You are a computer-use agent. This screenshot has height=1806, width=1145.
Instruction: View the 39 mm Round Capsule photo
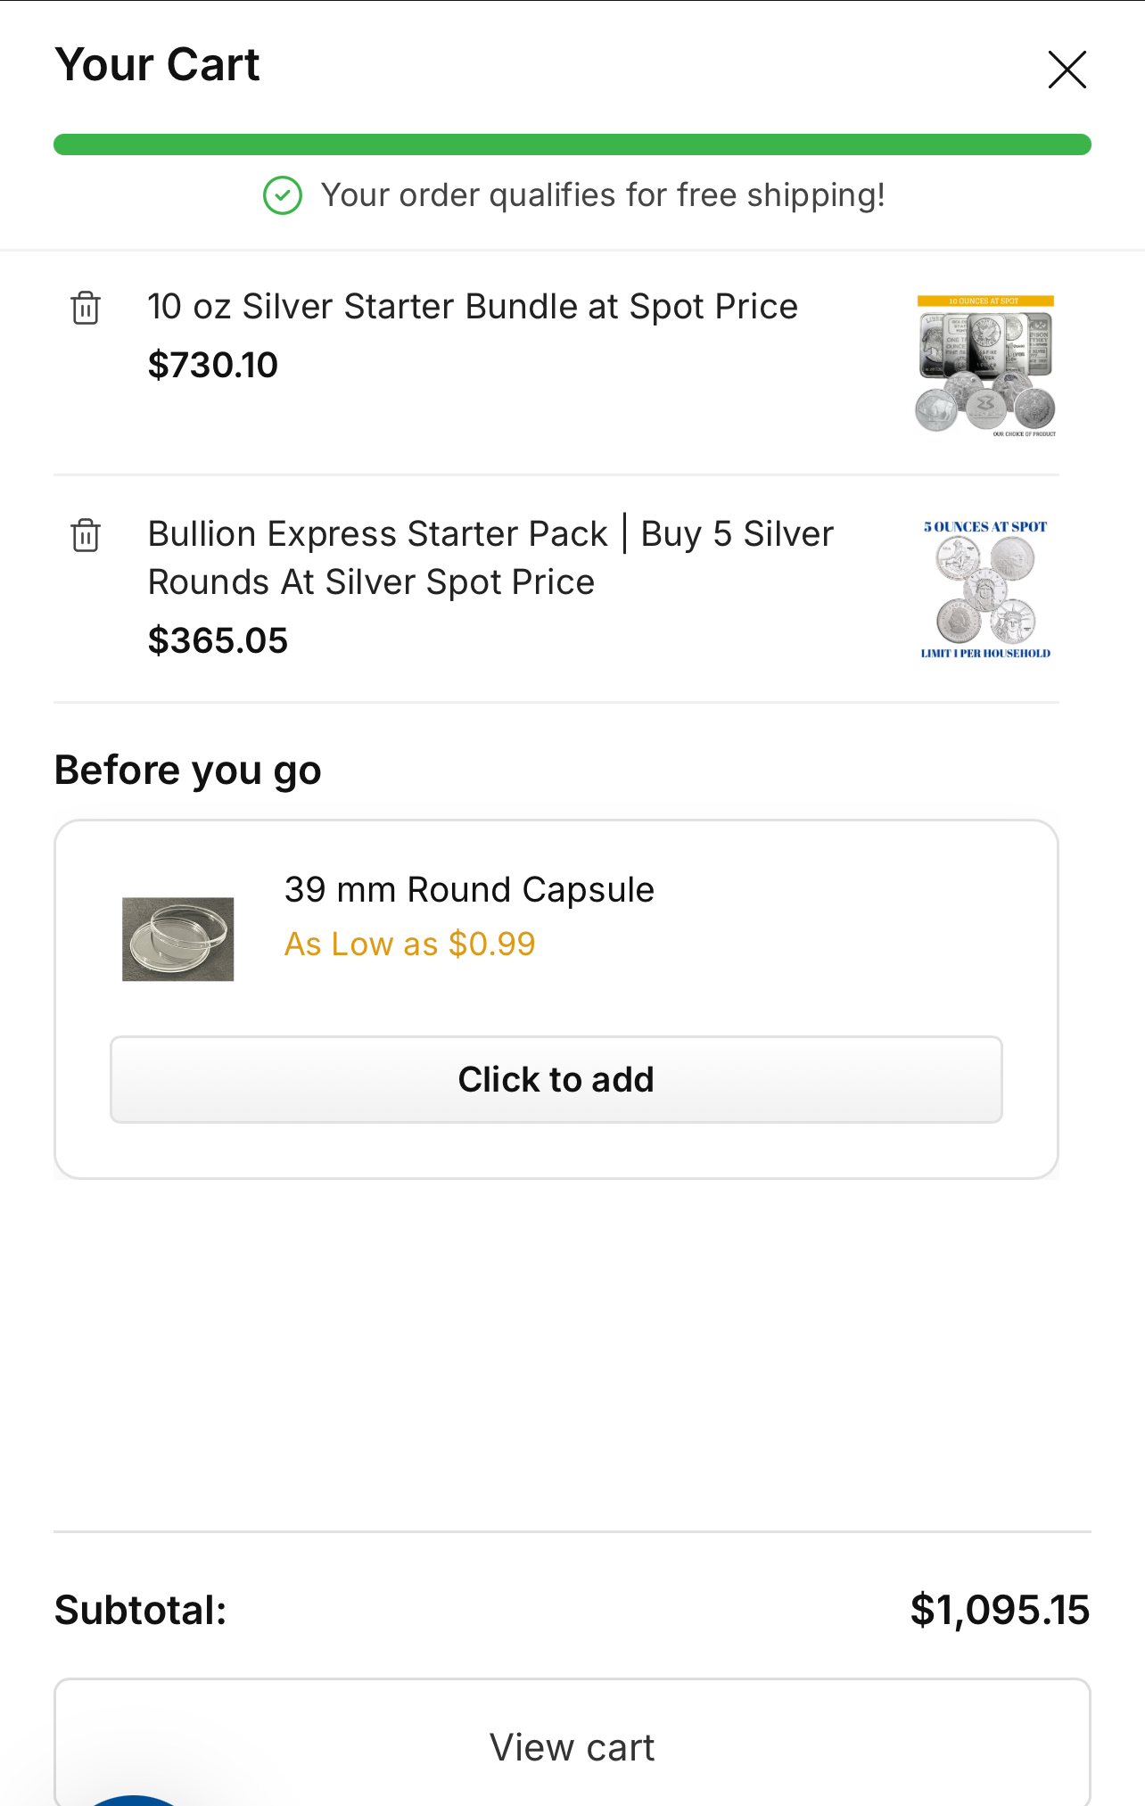coord(178,939)
